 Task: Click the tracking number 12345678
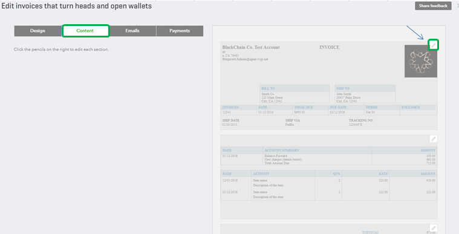(356, 125)
